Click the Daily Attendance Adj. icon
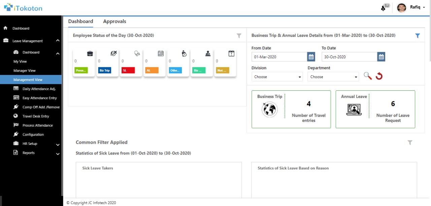The image size is (431, 206). pyautogui.click(x=16, y=89)
